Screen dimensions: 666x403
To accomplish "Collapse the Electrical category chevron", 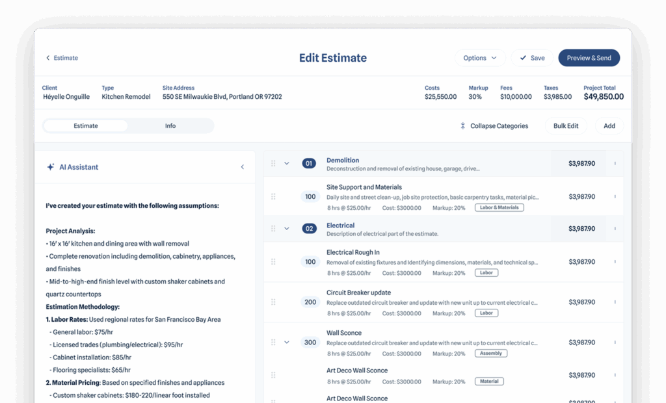I will [x=287, y=229].
